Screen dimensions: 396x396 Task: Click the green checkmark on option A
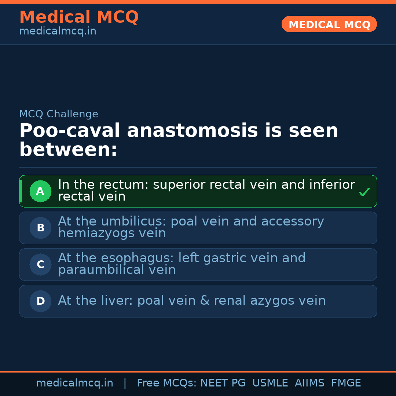click(364, 192)
